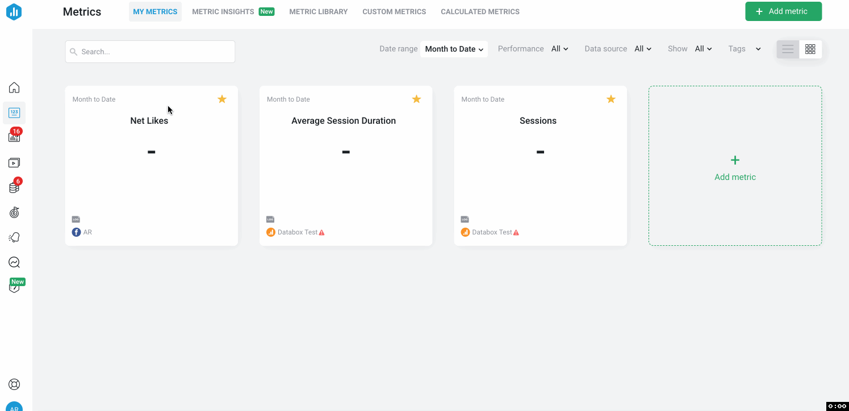This screenshot has width=849, height=411.
Task: Open help via the lifebuoy icon
Action: click(x=14, y=384)
